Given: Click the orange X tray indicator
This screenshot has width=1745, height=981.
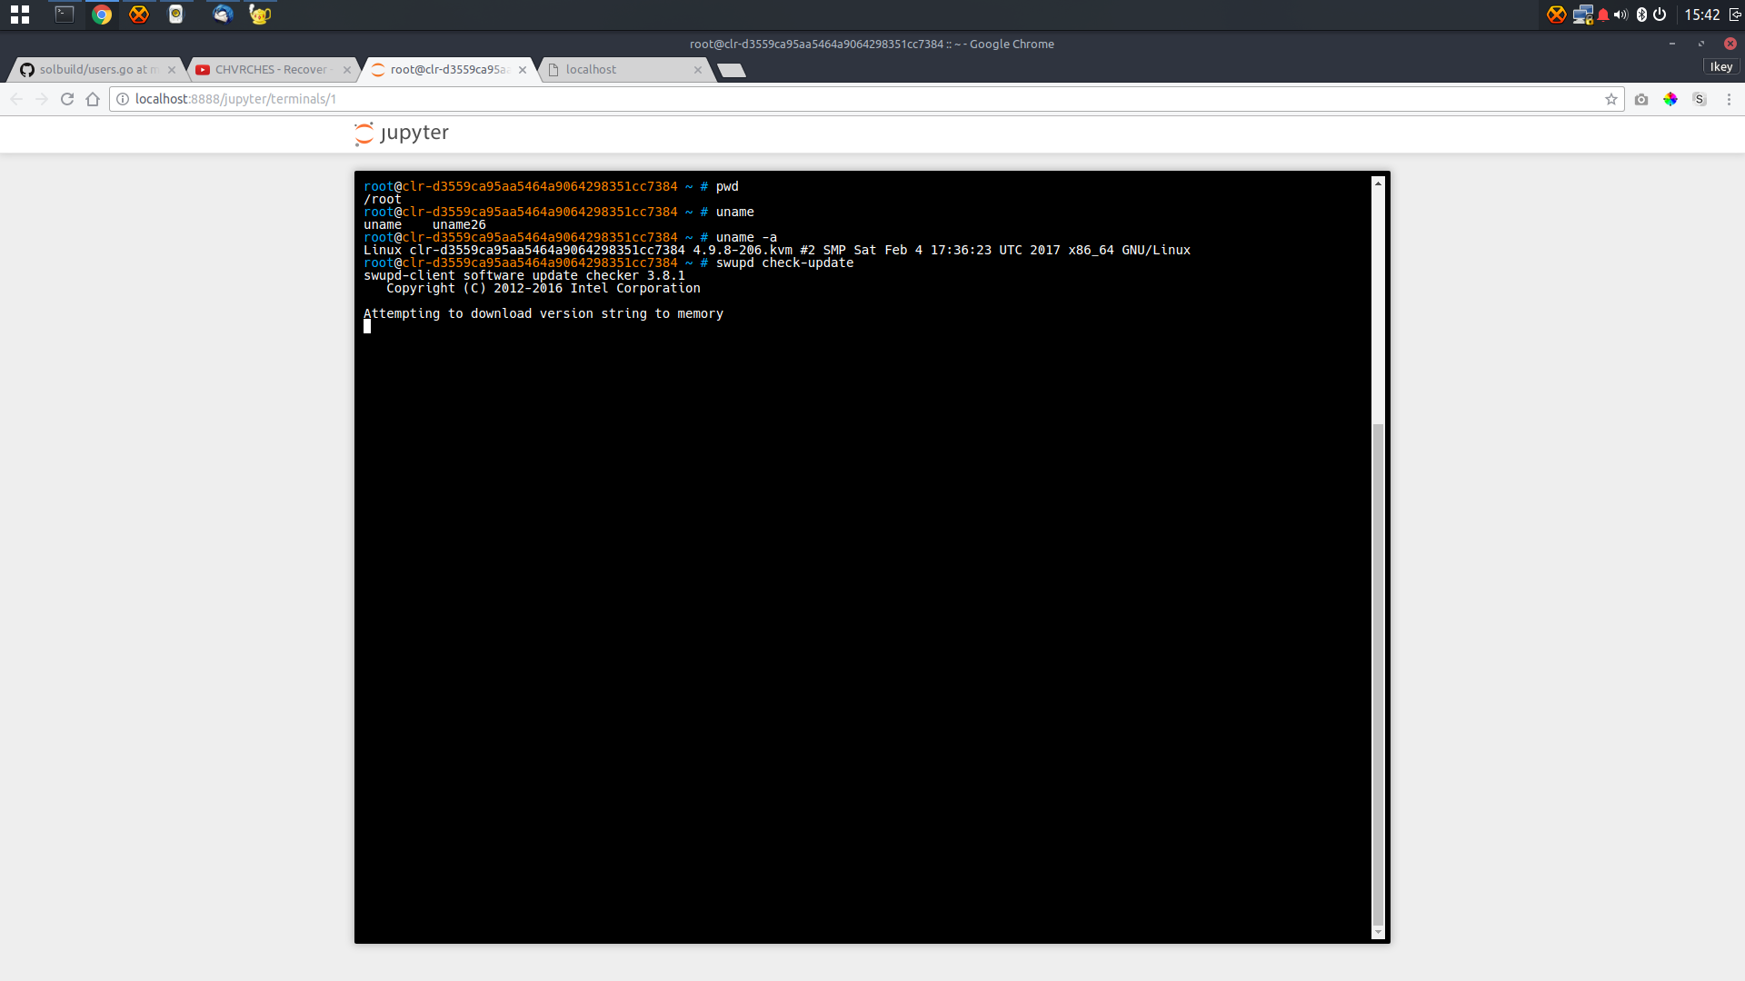Looking at the screenshot, I should pos(1557,15).
